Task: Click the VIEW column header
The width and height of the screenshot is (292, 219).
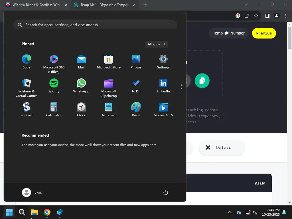Action: [x=259, y=183]
